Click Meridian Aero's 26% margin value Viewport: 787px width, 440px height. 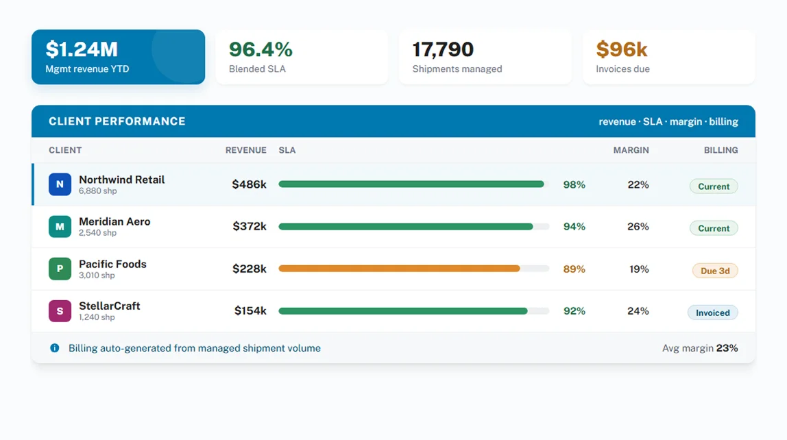pos(638,227)
